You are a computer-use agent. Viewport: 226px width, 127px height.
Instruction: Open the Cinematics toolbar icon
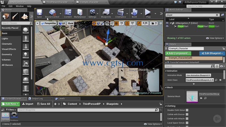tap(121, 14)
